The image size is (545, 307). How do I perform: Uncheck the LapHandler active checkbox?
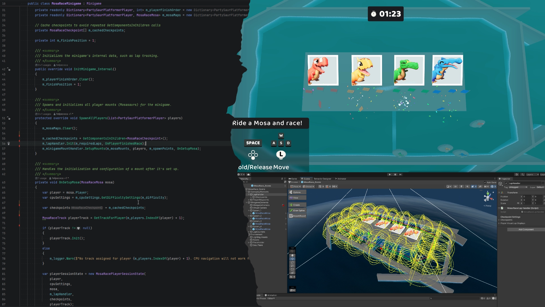tap(506, 183)
